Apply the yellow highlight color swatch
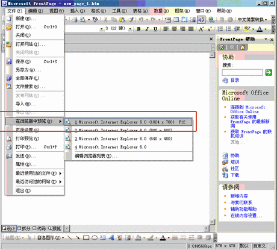The image size is (277, 250). pyautogui.click(x=247, y=29)
